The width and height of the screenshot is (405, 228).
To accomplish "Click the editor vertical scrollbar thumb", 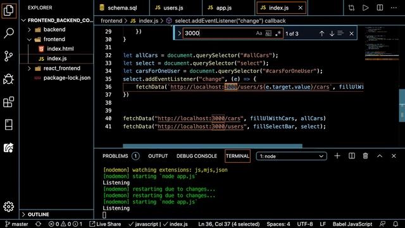I will point(402,106).
